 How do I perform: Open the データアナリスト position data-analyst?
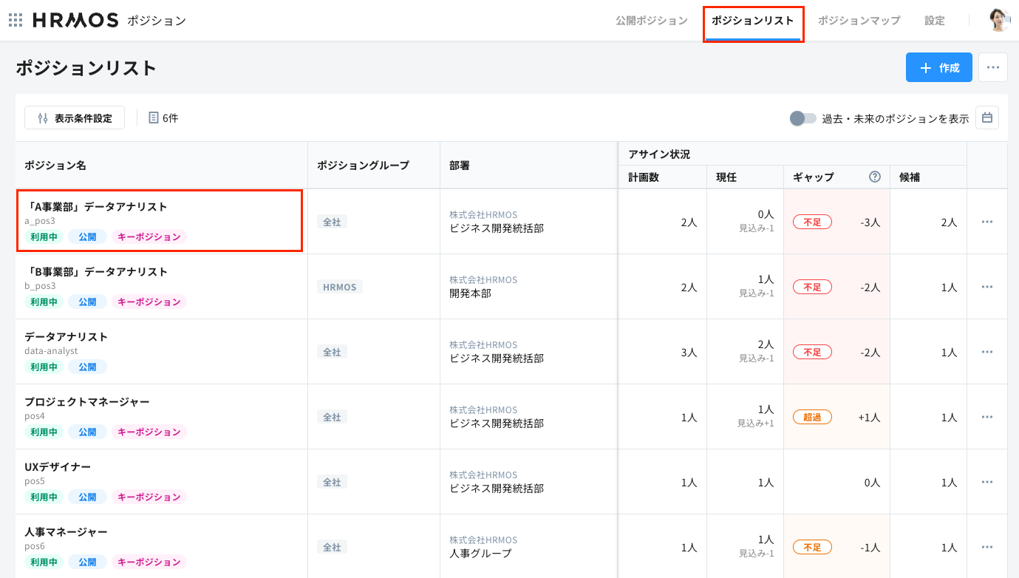coord(67,337)
